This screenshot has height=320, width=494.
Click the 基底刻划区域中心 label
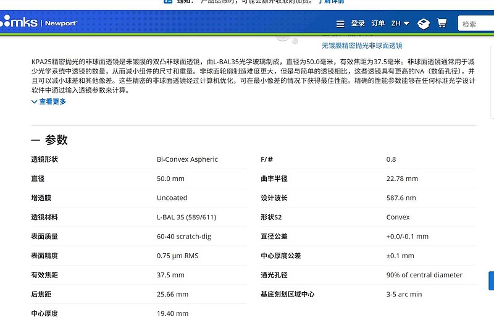point(287,294)
